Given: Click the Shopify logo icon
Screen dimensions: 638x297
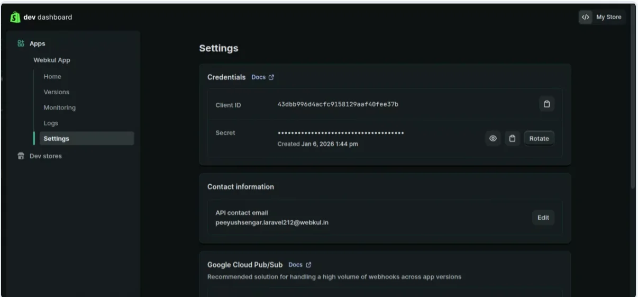Looking at the screenshot, I should click(14, 17).
